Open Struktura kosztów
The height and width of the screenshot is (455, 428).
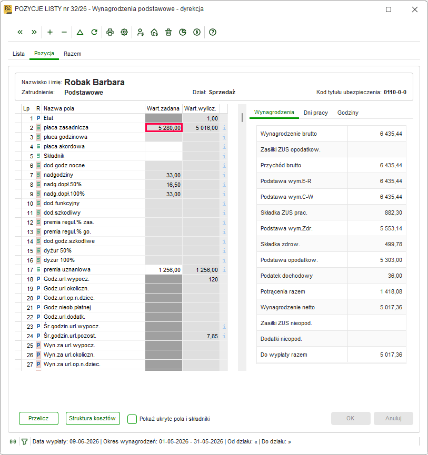pos(93,418)
